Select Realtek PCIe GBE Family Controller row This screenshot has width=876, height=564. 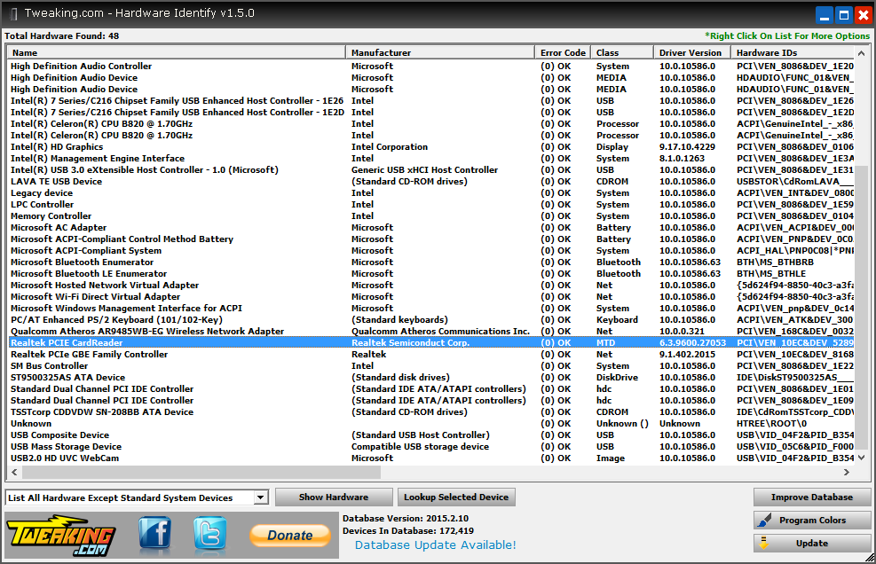(x=432, y=354)
